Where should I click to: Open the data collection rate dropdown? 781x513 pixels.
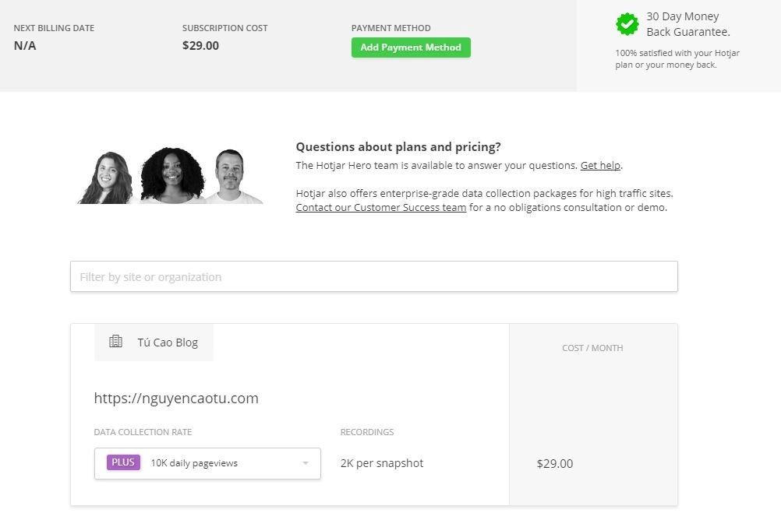pos(207,463)
